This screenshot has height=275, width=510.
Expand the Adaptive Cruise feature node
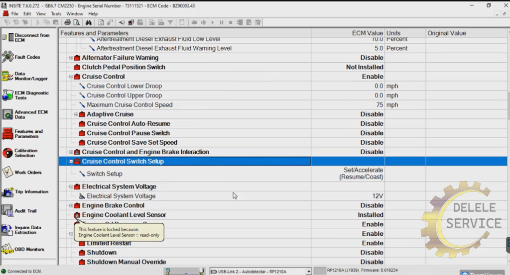click(x=76, y=114)
